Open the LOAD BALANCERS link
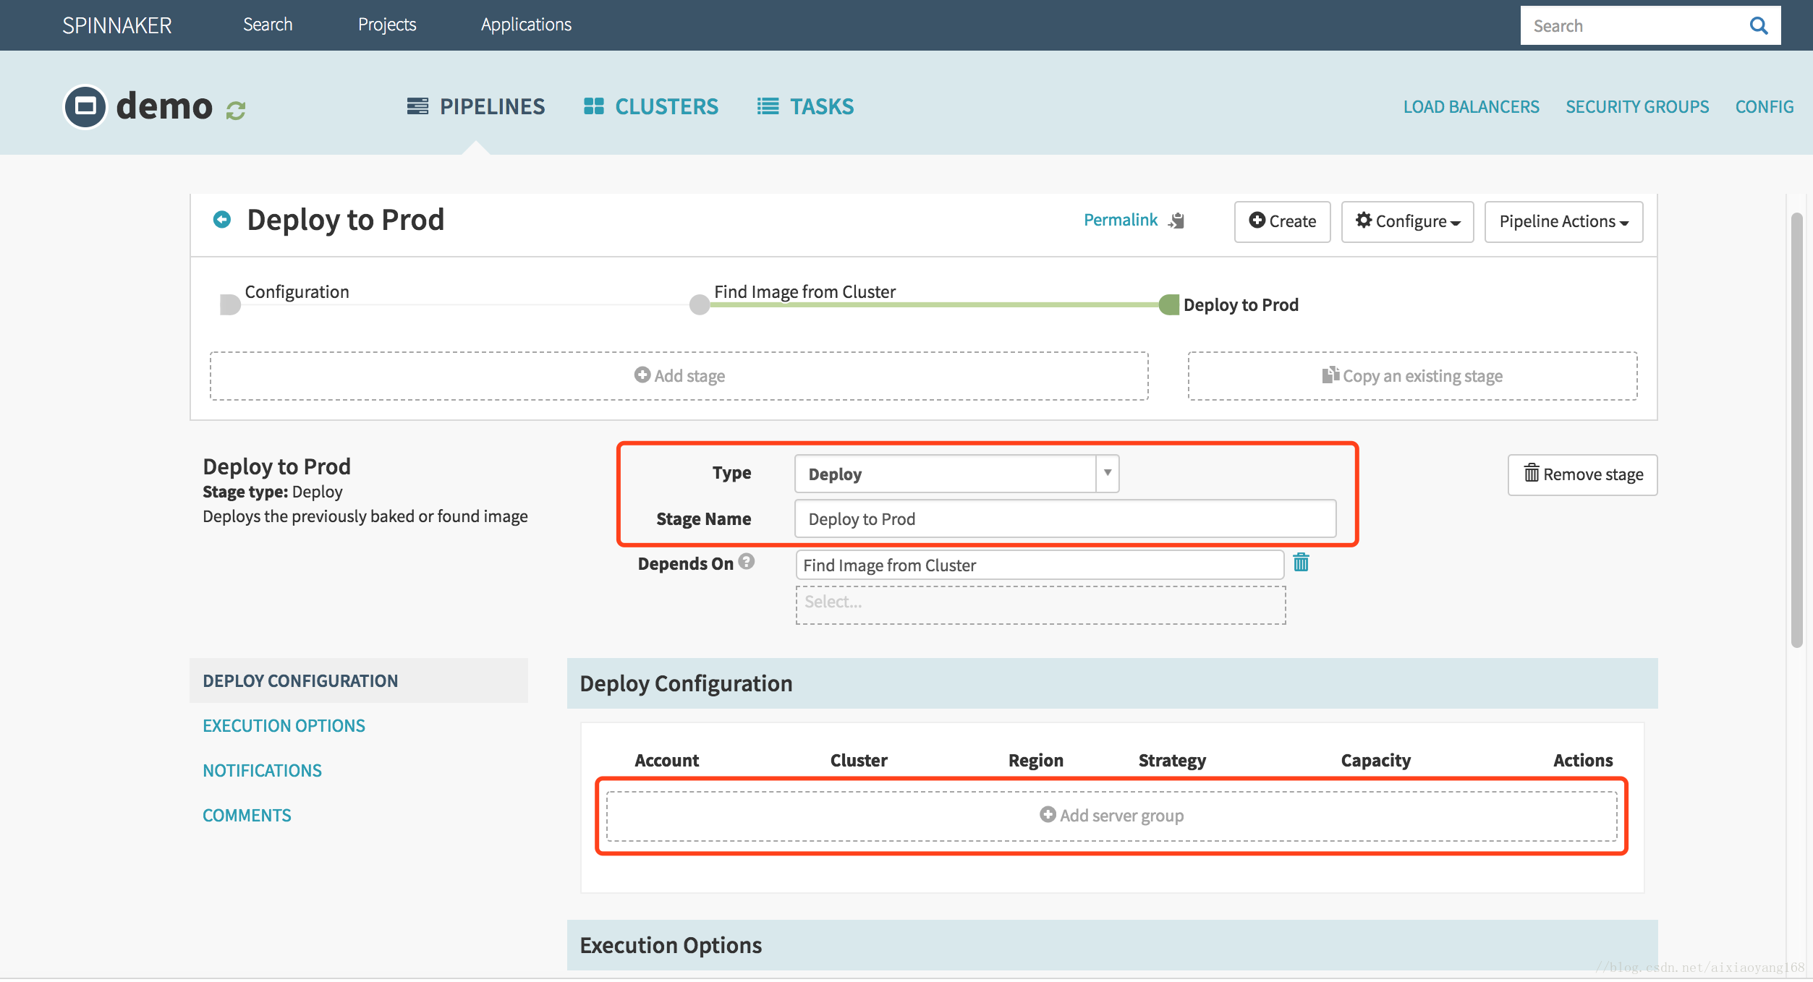Screen dimensions: 1813x982 (1471, 107)
